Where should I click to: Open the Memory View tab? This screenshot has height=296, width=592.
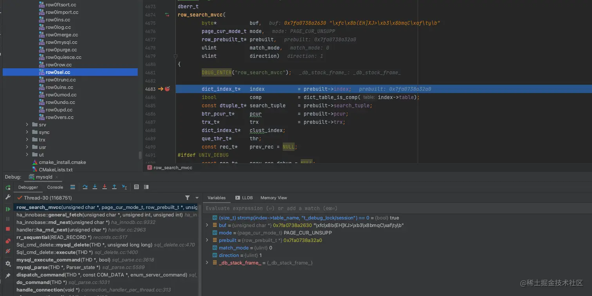(x=274, y=198)
